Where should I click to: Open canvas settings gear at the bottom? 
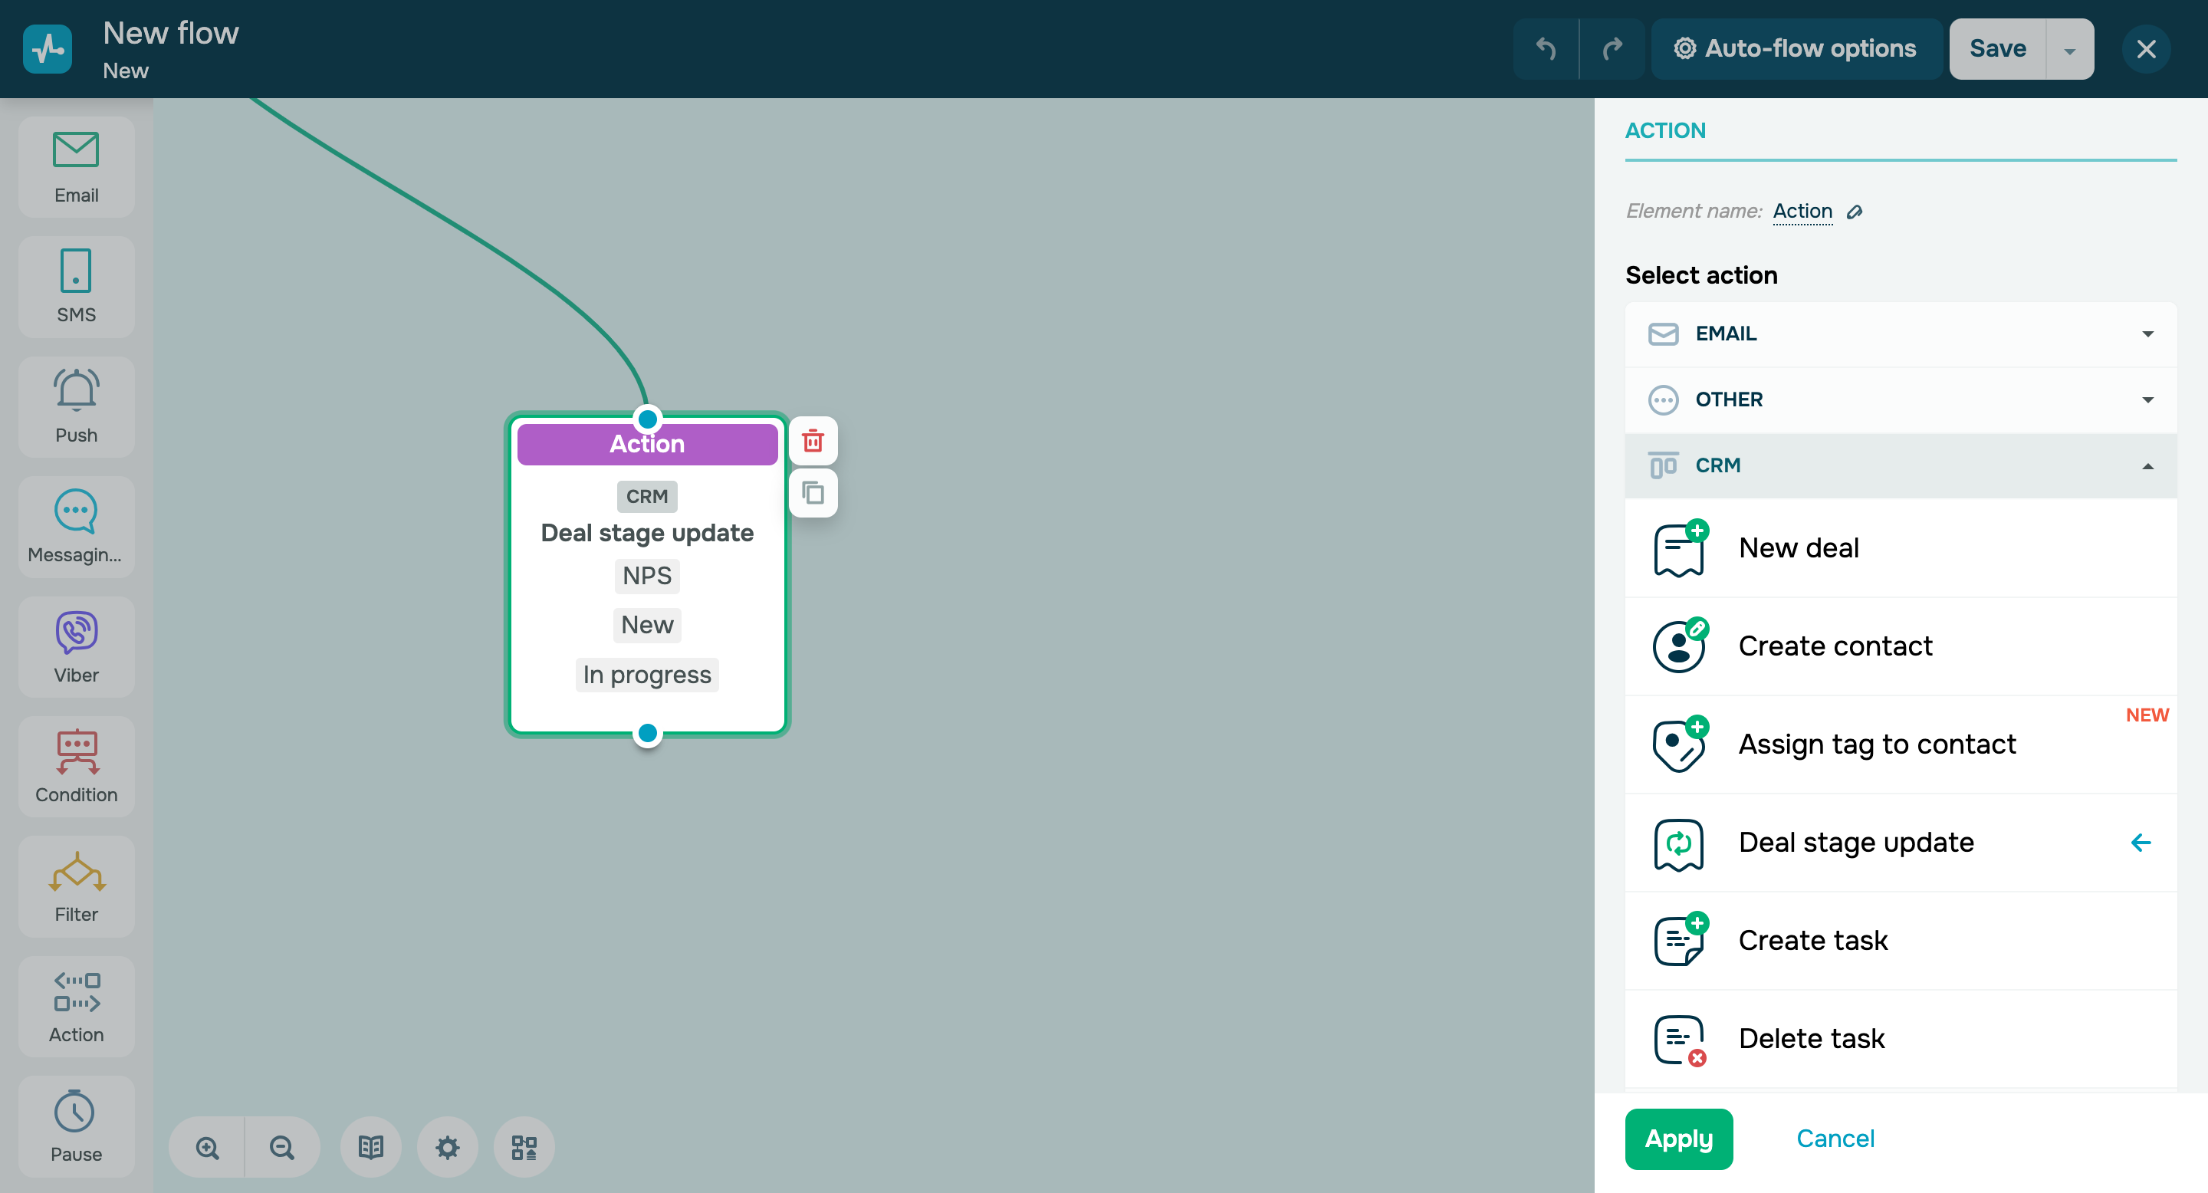(x=448, y=1147)
